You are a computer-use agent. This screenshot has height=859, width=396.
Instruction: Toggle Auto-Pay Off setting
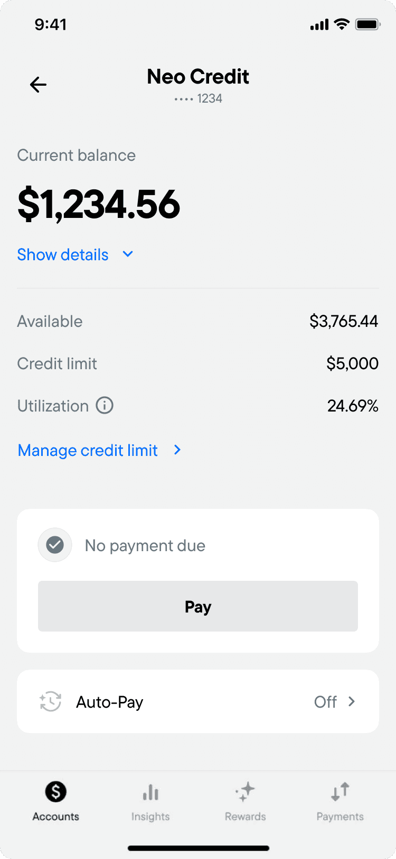[x=325, y=702]
